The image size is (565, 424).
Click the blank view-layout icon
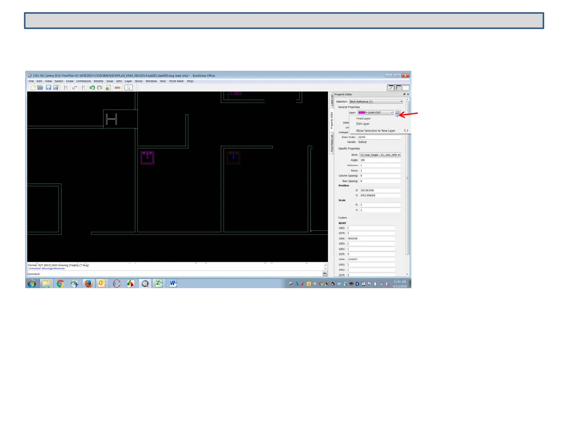click(406, 88)
